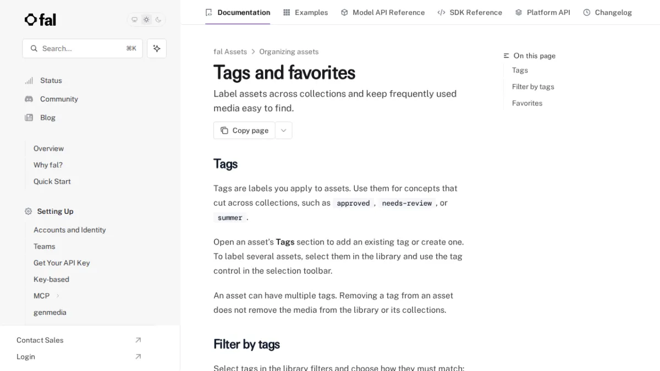The width and height of the screenshot is (660, 371).
Task: Click Contact Sales link
Action: [x=40, y=340]
